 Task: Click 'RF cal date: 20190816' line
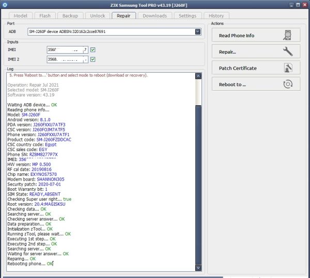29,169
